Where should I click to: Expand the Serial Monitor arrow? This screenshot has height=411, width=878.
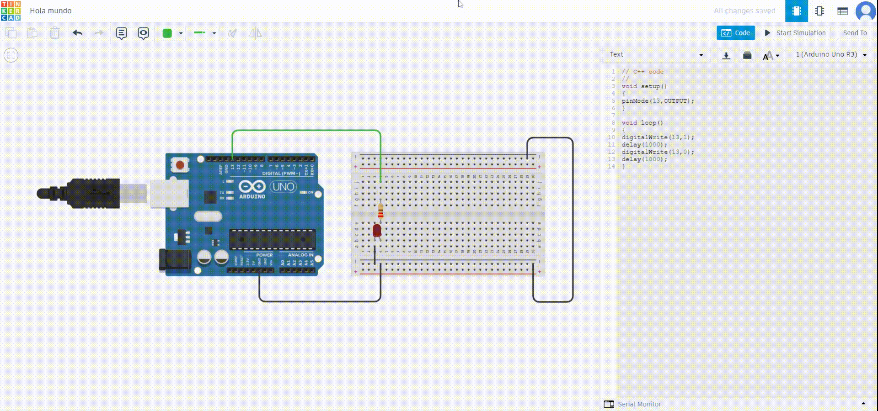click(863, 404)
